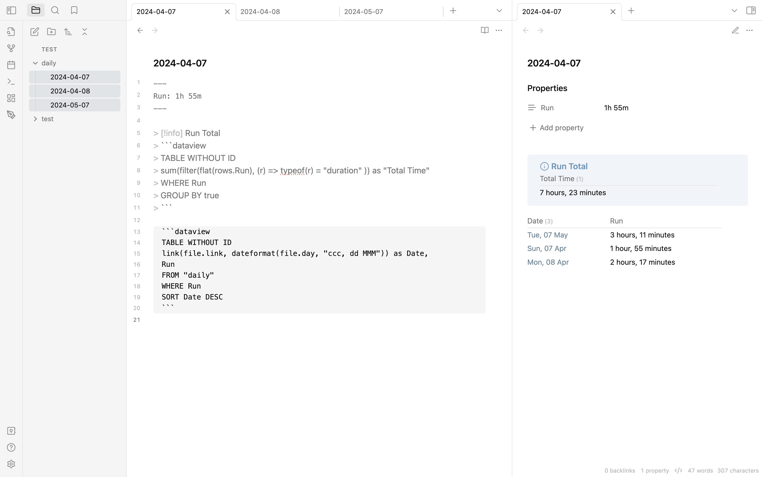Open the search panel
Screen dimensions: 763x477
55,10
